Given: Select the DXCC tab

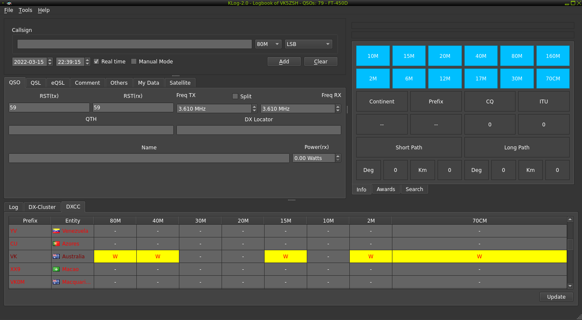Looking at the screenshot, I should click(73, 206).
